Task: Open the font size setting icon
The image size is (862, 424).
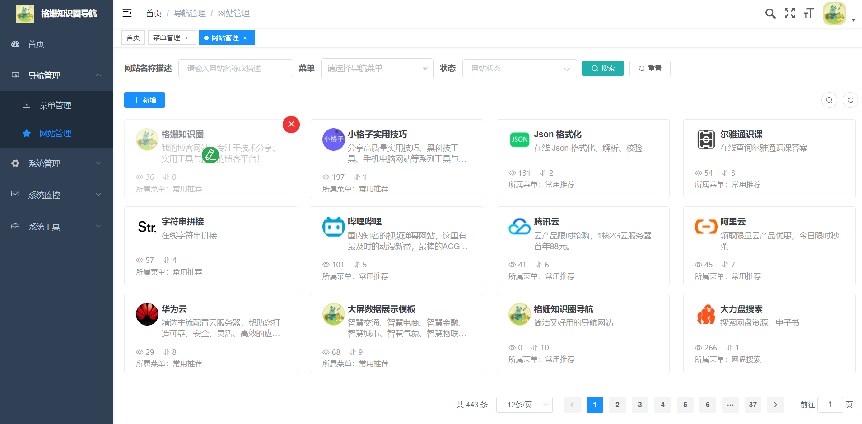Action: [x=809, y=14]
